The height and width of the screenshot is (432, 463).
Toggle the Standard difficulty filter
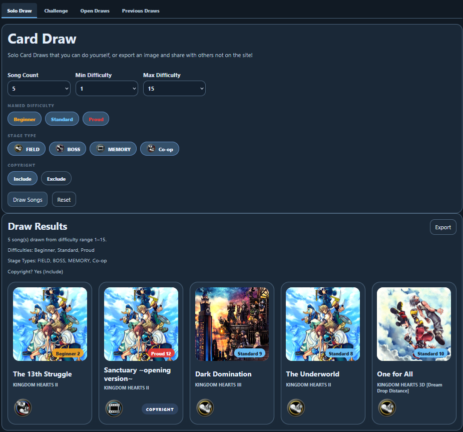tap(62, 119)
